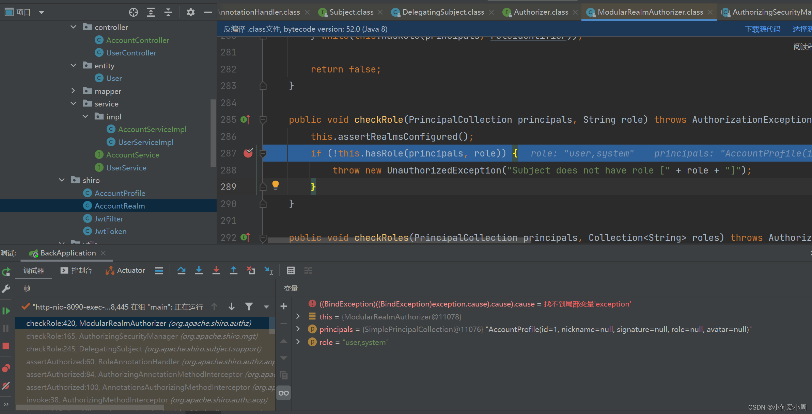Click the View Breakpoints icon
This screenshot has width=812, height=414.
coord(6,368)
